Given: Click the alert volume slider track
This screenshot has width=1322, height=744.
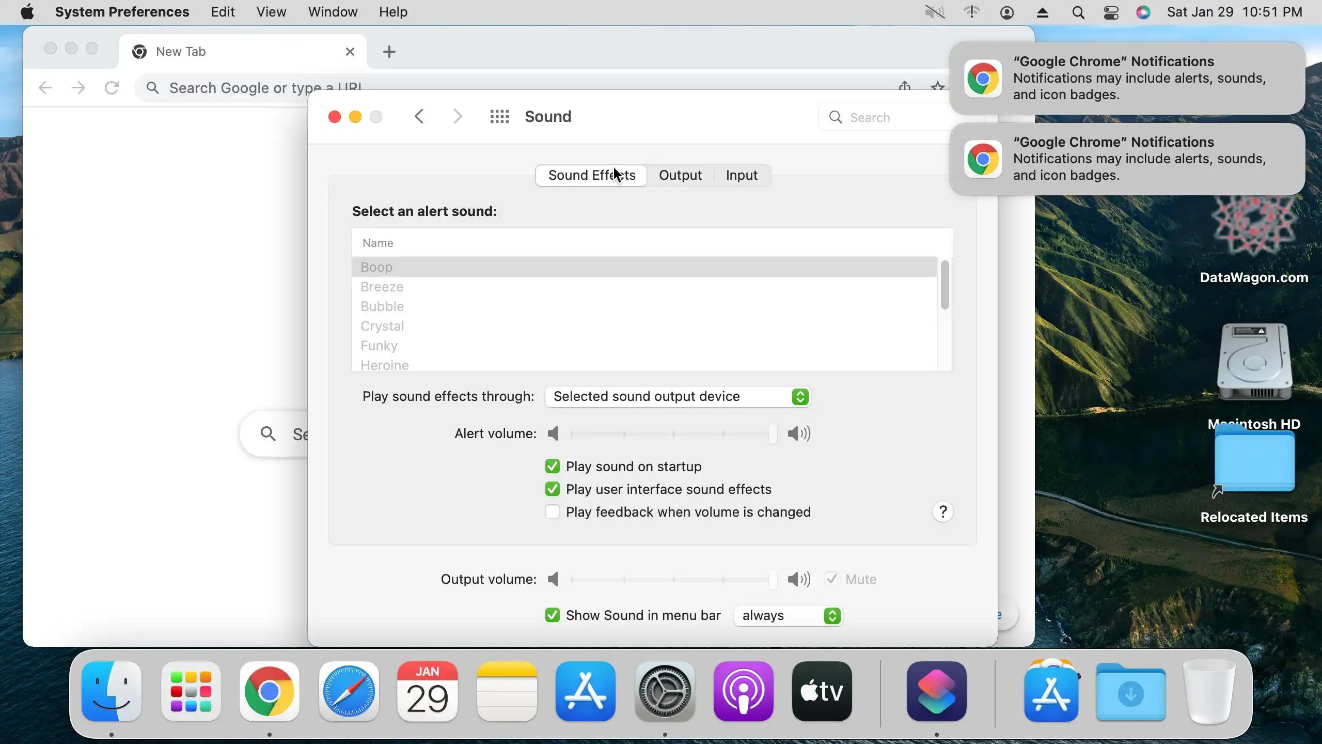Looking at the screenshot, I should pos(671,434).
